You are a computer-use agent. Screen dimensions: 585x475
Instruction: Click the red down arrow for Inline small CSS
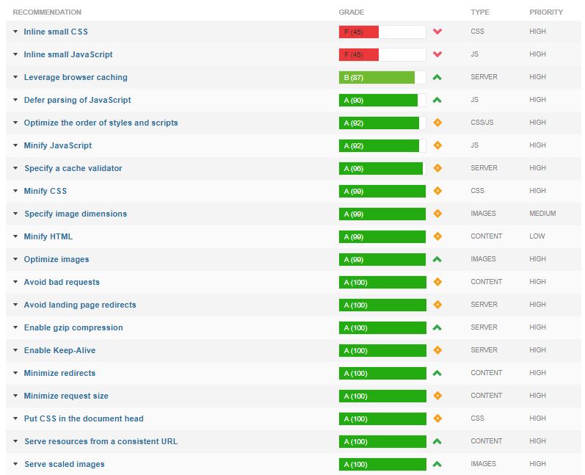(x=437, y=32)
